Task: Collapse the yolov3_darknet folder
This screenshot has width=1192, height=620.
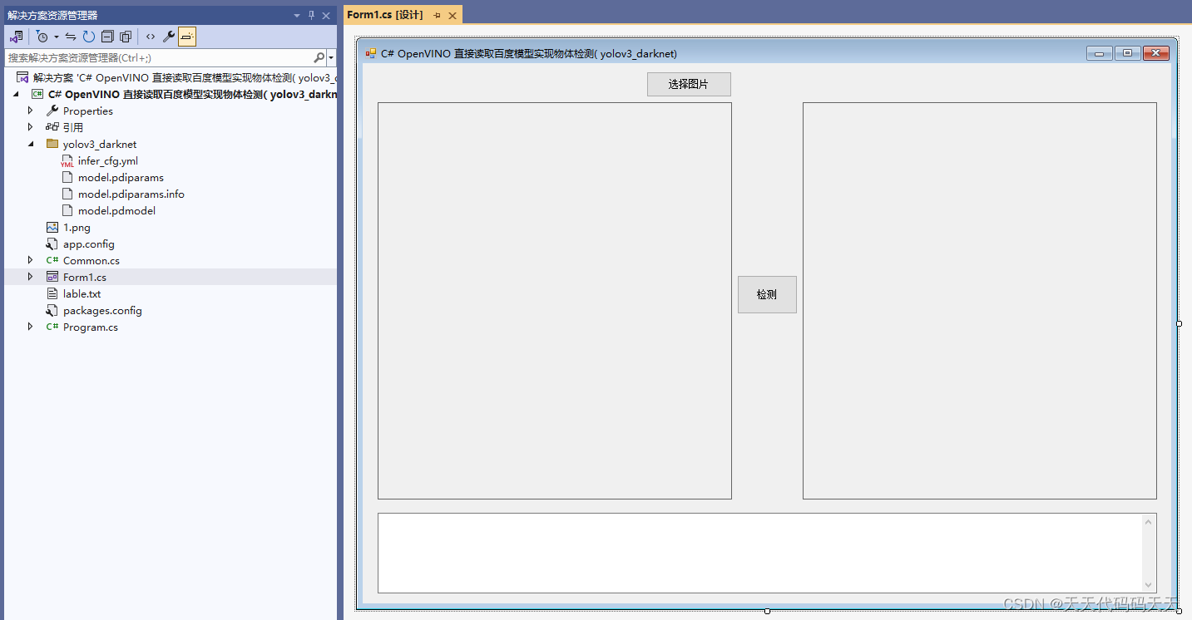Action: pos(31,144)
